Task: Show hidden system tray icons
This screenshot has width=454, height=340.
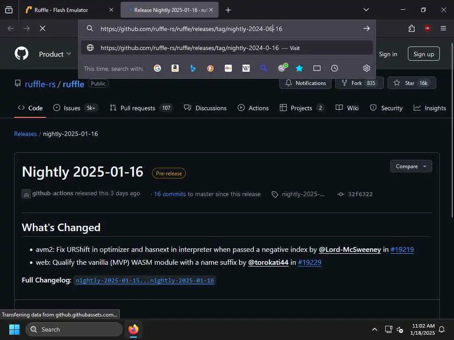Action: tap(374, 329)
